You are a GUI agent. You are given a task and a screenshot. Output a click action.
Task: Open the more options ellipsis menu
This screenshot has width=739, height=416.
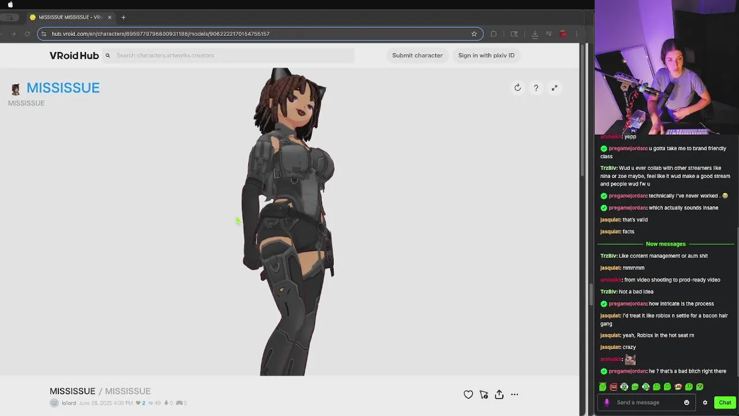[x=514, y=395]
